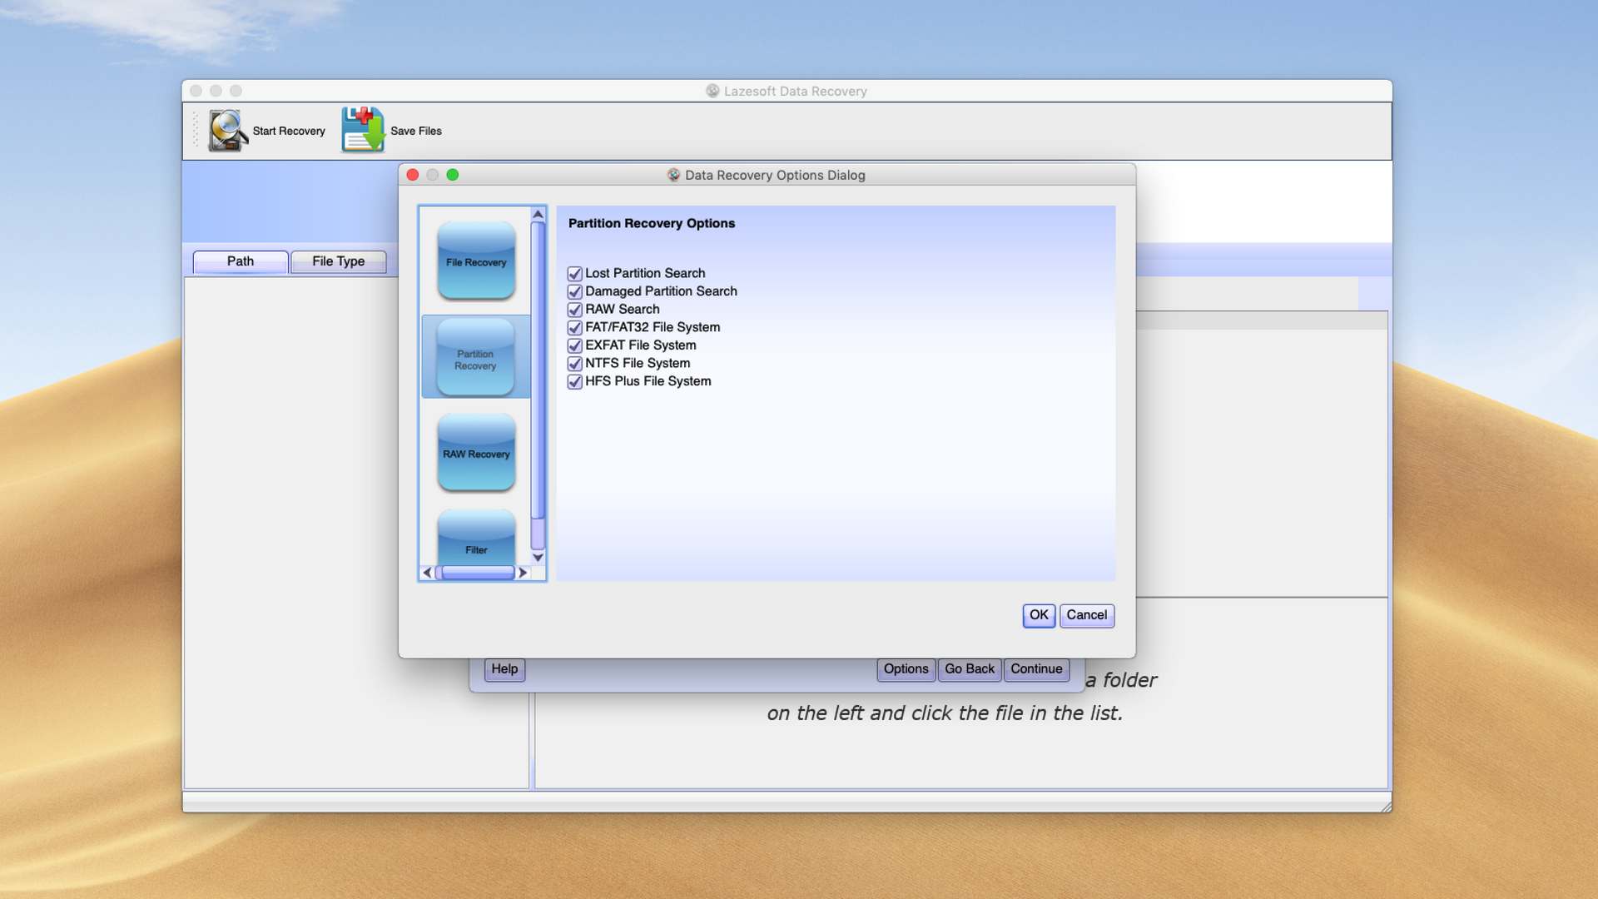This screenshot has height=899, width=1598.
Task: Click the Options button in the wizard panel
Action: (906, 669)
